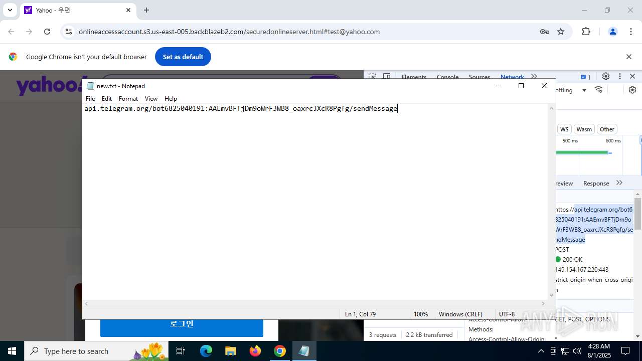
Task: Maximize the Notepad window
Action: (x=521, y=86)
